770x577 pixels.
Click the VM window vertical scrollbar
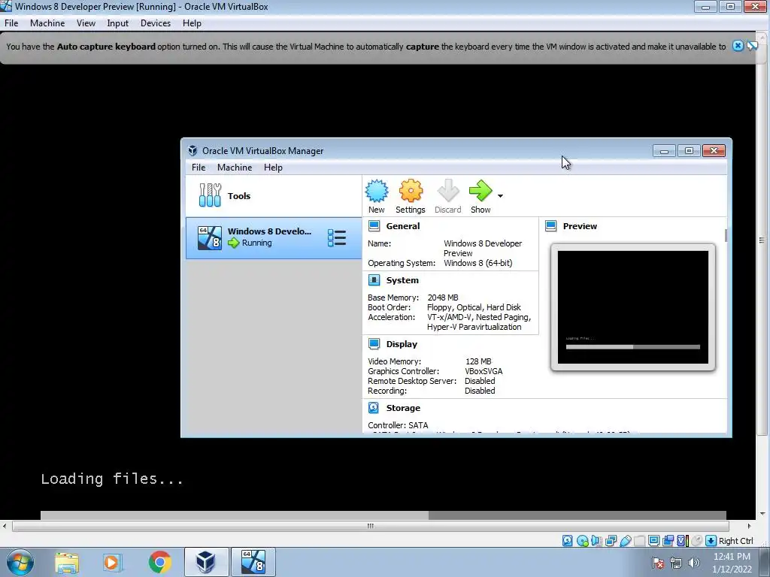tap(762, 240)
